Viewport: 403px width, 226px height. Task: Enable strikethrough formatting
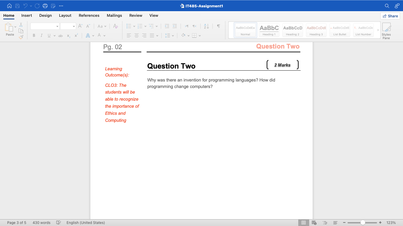point(60,35)
